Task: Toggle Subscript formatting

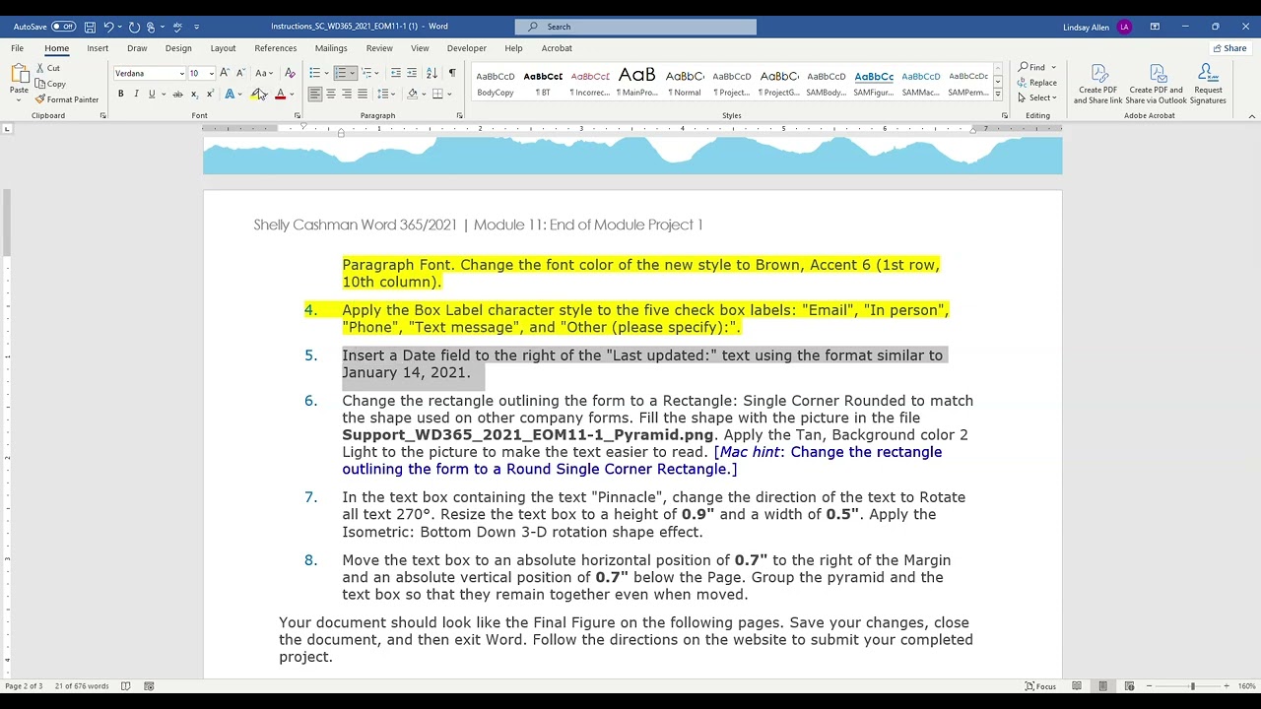Action: coord(194,95)
